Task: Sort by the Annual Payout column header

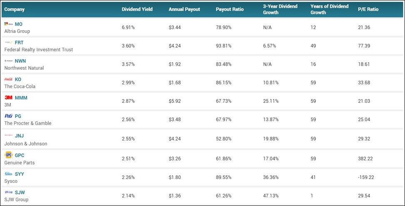Action: click(184, 9)
